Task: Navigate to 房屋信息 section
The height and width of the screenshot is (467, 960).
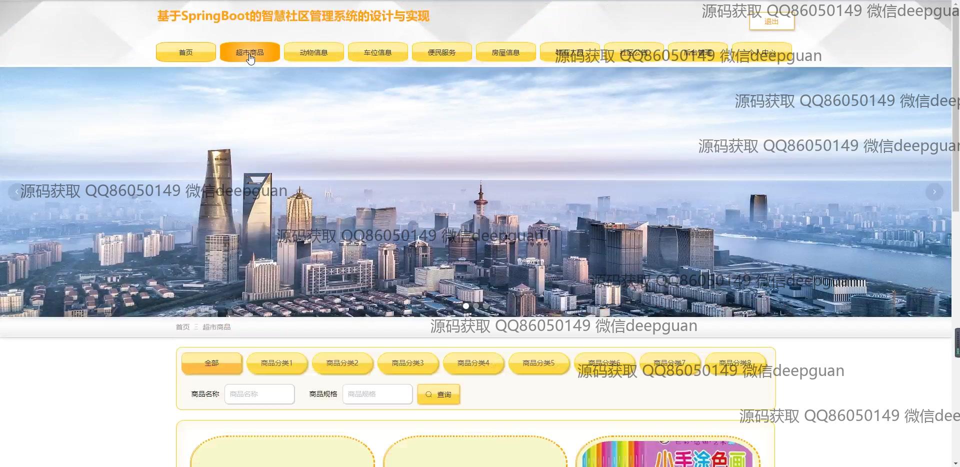Action: coord(506,52)
